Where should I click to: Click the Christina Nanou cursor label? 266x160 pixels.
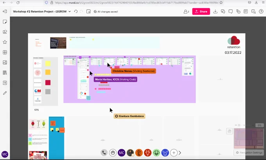click(133, 71)
